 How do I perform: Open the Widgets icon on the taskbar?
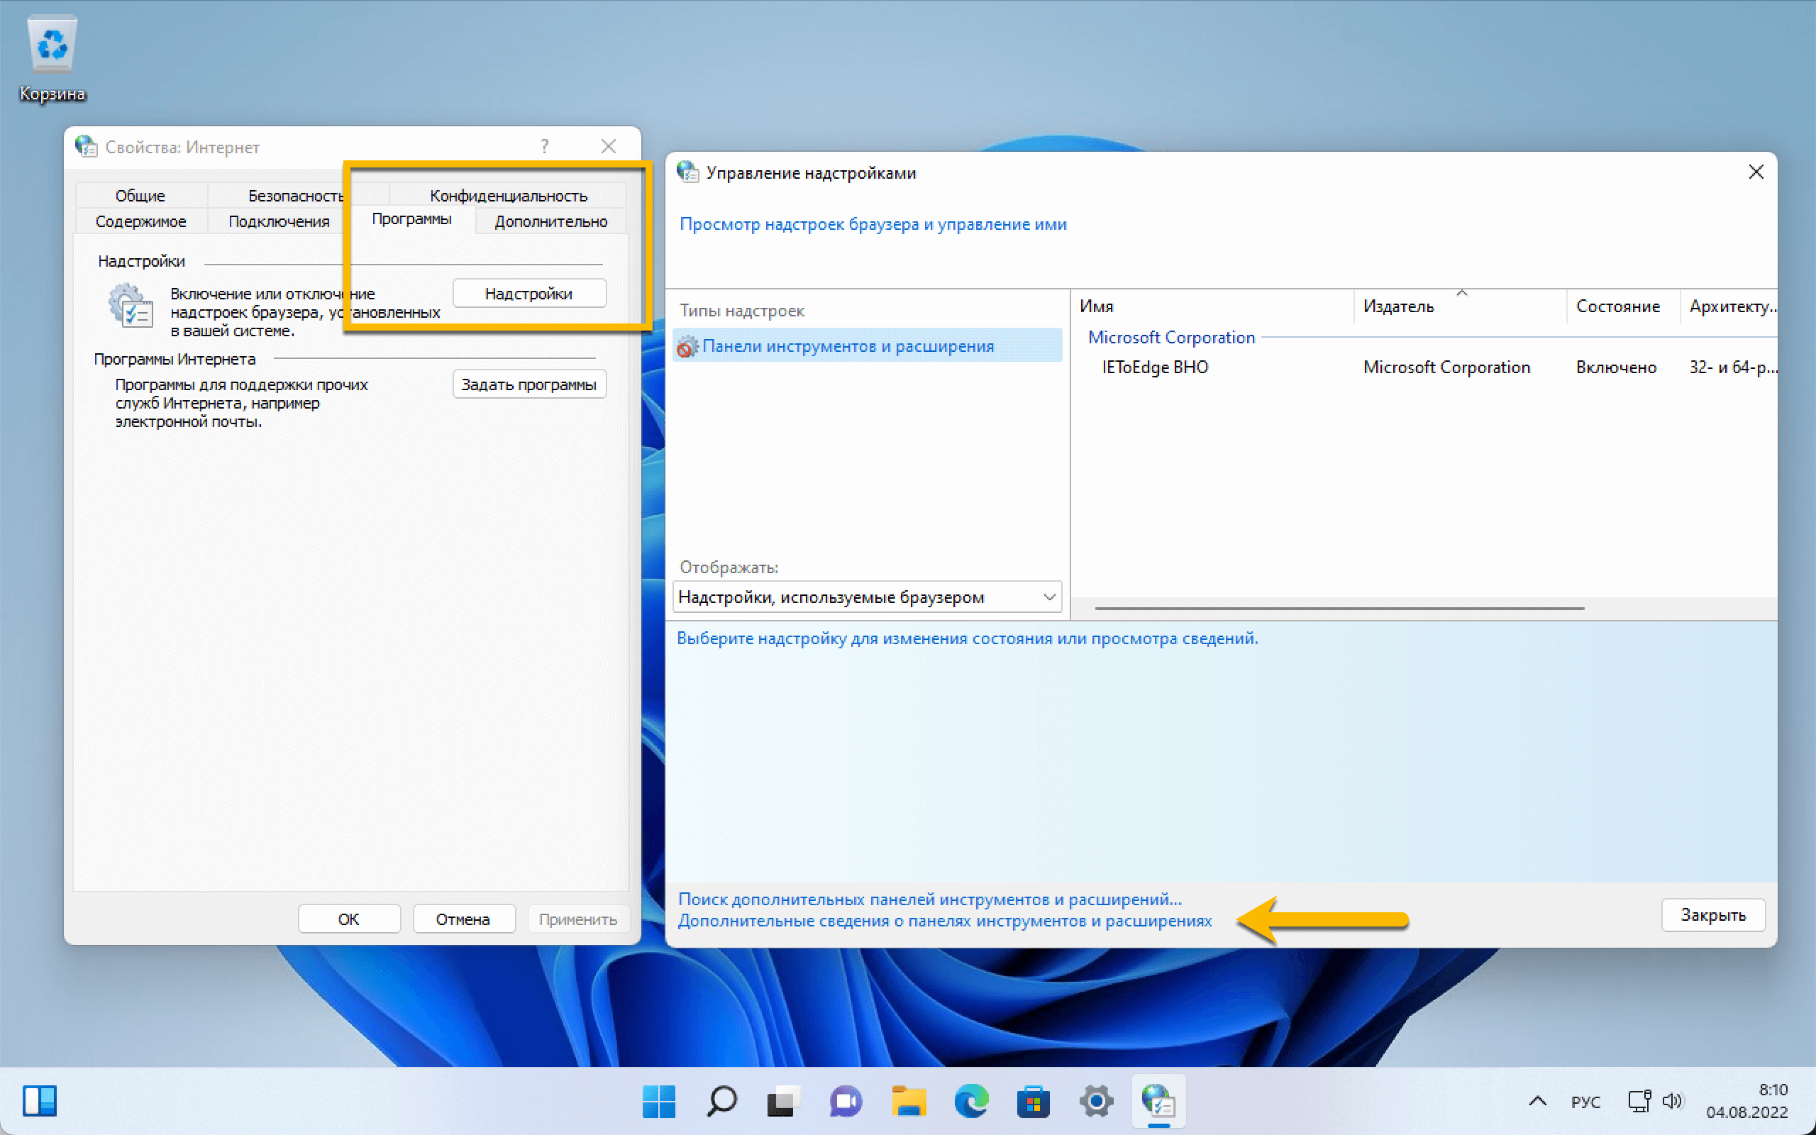point(40,1101)
